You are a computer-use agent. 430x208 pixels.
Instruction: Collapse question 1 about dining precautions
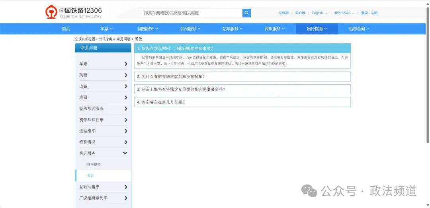pos(242,49)
